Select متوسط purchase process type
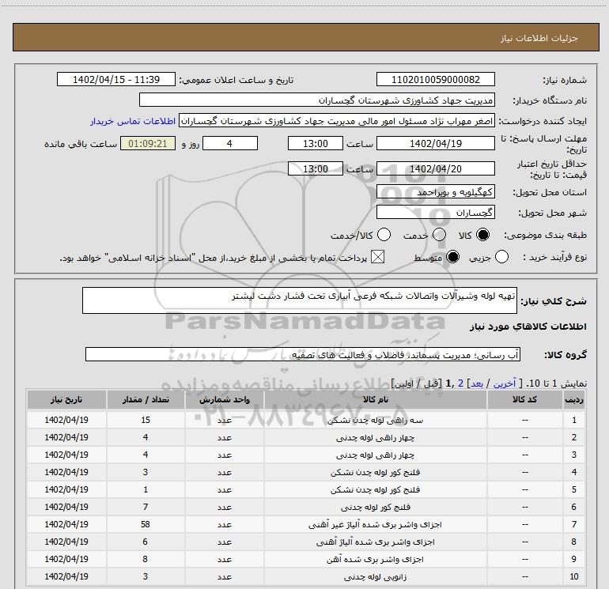The width and height of the screenshot is (609, 589). (453, 258)
